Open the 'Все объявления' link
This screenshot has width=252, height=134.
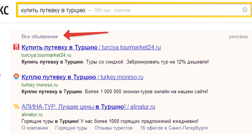(x=40, y=37)
